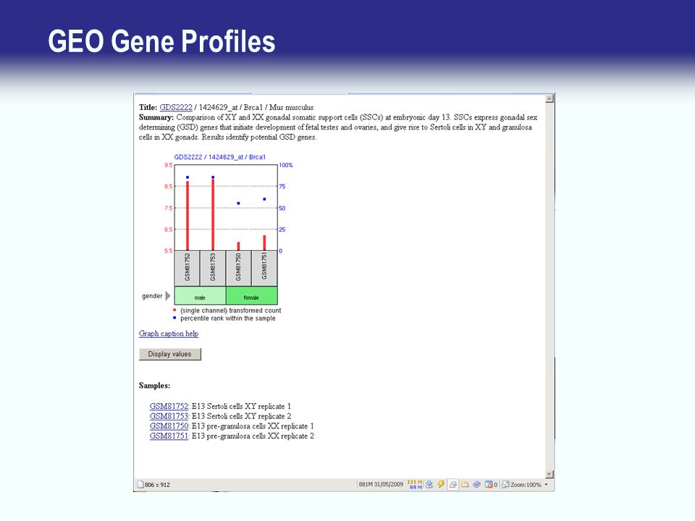Image resolution: width=695 pixels, height=521 pixels.
Task: Click the zoom icon left of Zoom:100%
Action: tap(505, 484)
